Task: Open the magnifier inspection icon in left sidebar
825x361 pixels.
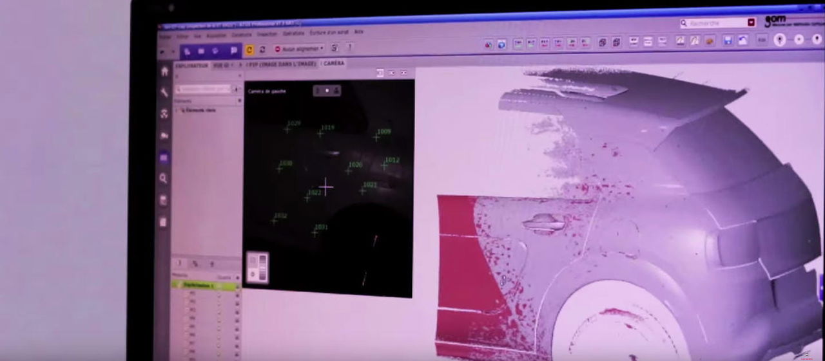Action: click(x=164, y=179)
